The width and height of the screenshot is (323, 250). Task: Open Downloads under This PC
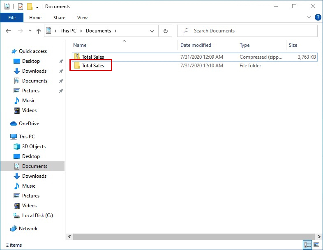pos(34,176)
